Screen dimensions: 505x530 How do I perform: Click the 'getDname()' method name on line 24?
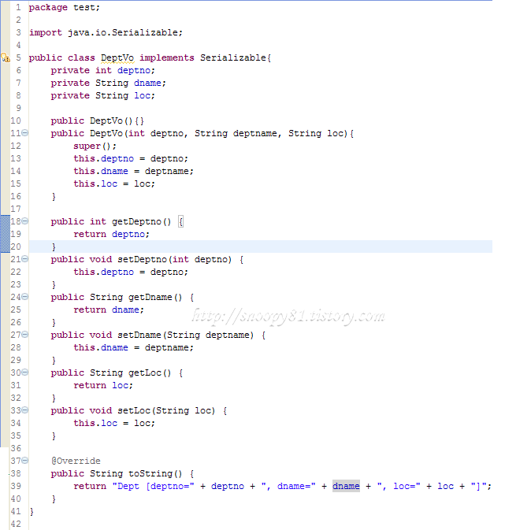(x=155, y=297)
